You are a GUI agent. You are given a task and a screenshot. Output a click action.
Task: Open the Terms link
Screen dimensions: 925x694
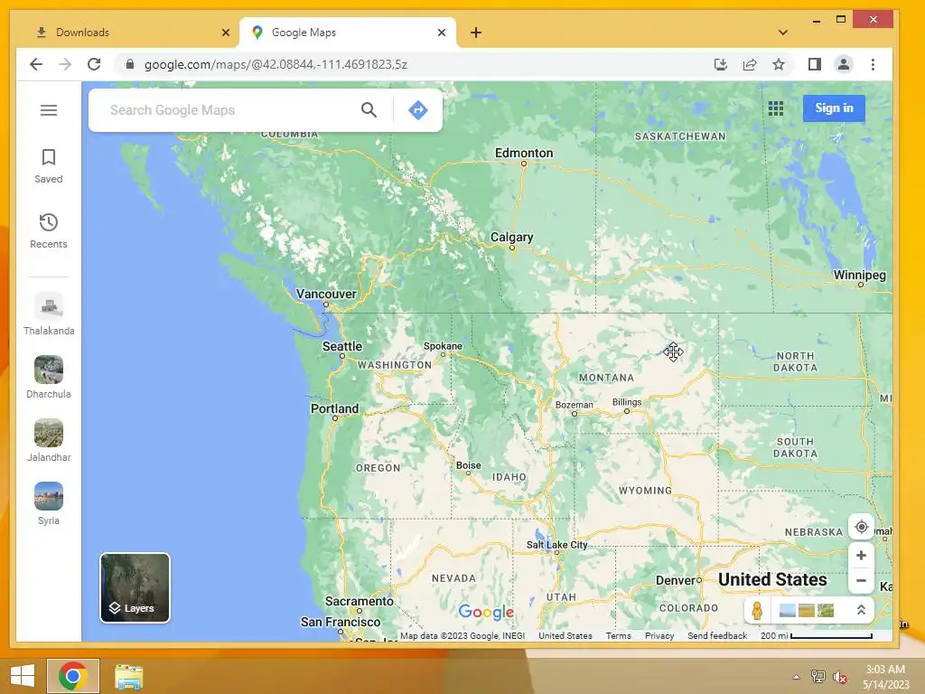click(x=618, y=635)
